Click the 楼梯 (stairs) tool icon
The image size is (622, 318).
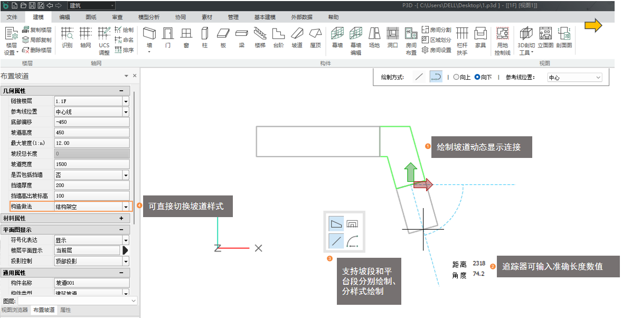coord(260,38)
